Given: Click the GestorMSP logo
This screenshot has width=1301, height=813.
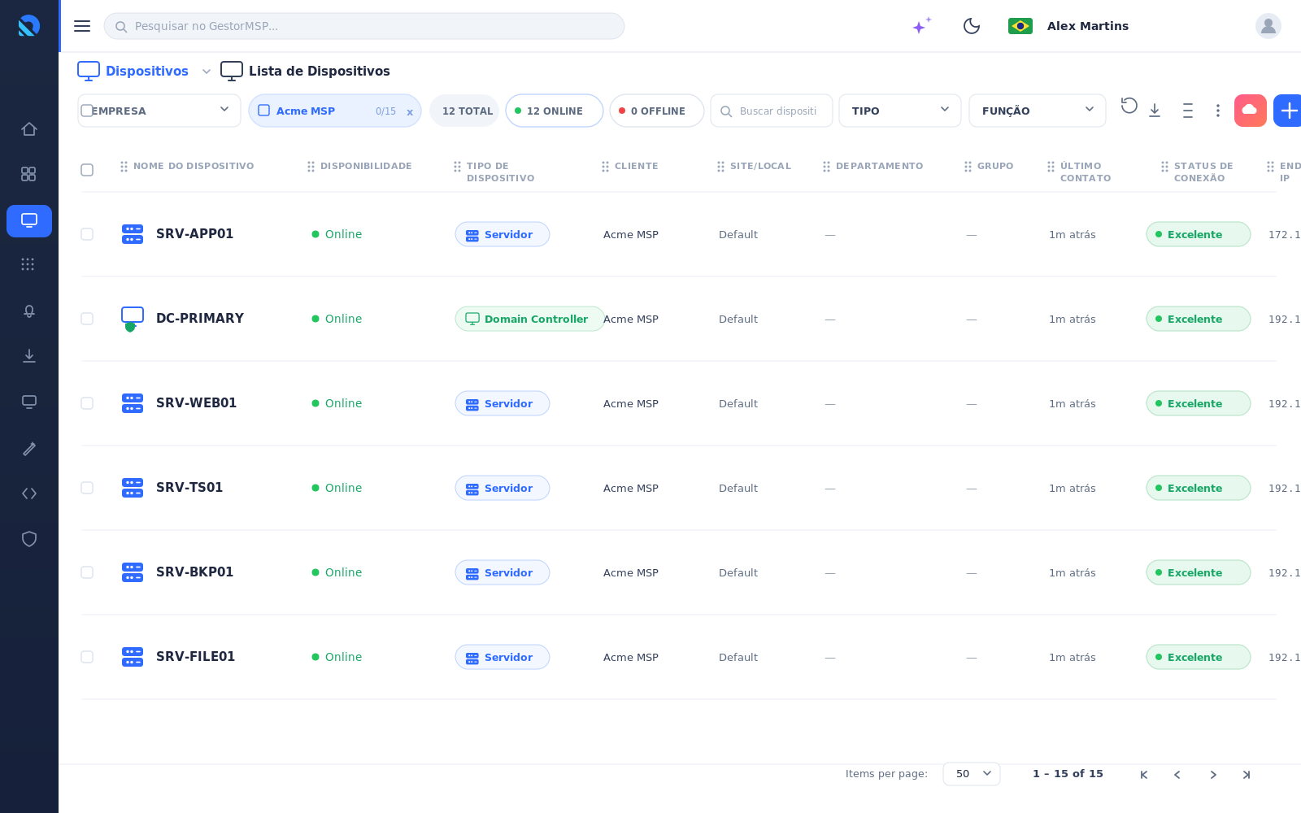Looking at the screenshot, I should point(29,26).
